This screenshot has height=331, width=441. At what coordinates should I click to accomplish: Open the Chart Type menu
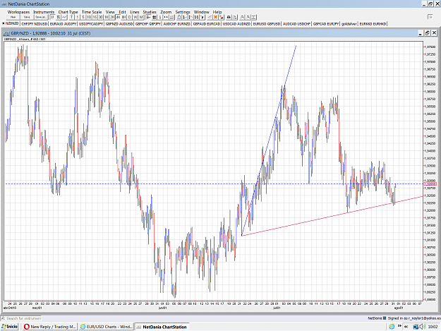(x=68, y=12)
